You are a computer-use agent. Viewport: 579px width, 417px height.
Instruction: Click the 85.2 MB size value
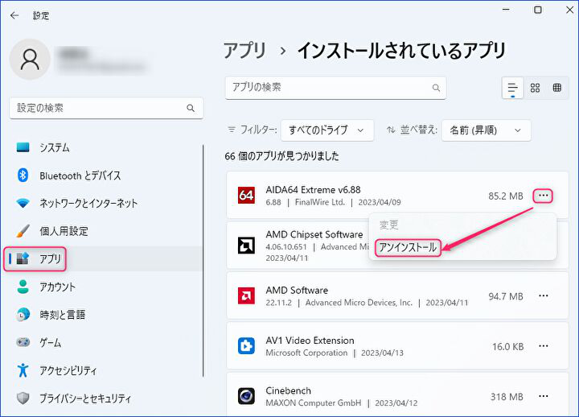click(x=506, y=196)
